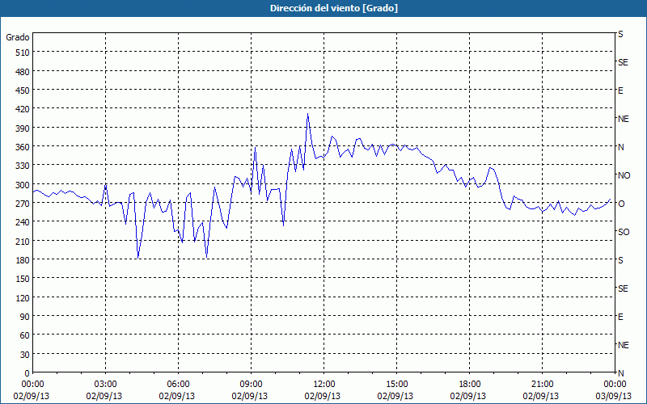Select the 510 y-axis value
Viewport: 647px width, 404px height.
tap(23, 53)
